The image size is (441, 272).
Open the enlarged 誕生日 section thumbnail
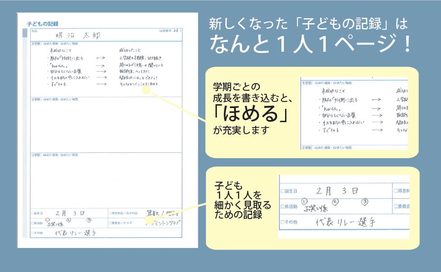click(344, 207)
